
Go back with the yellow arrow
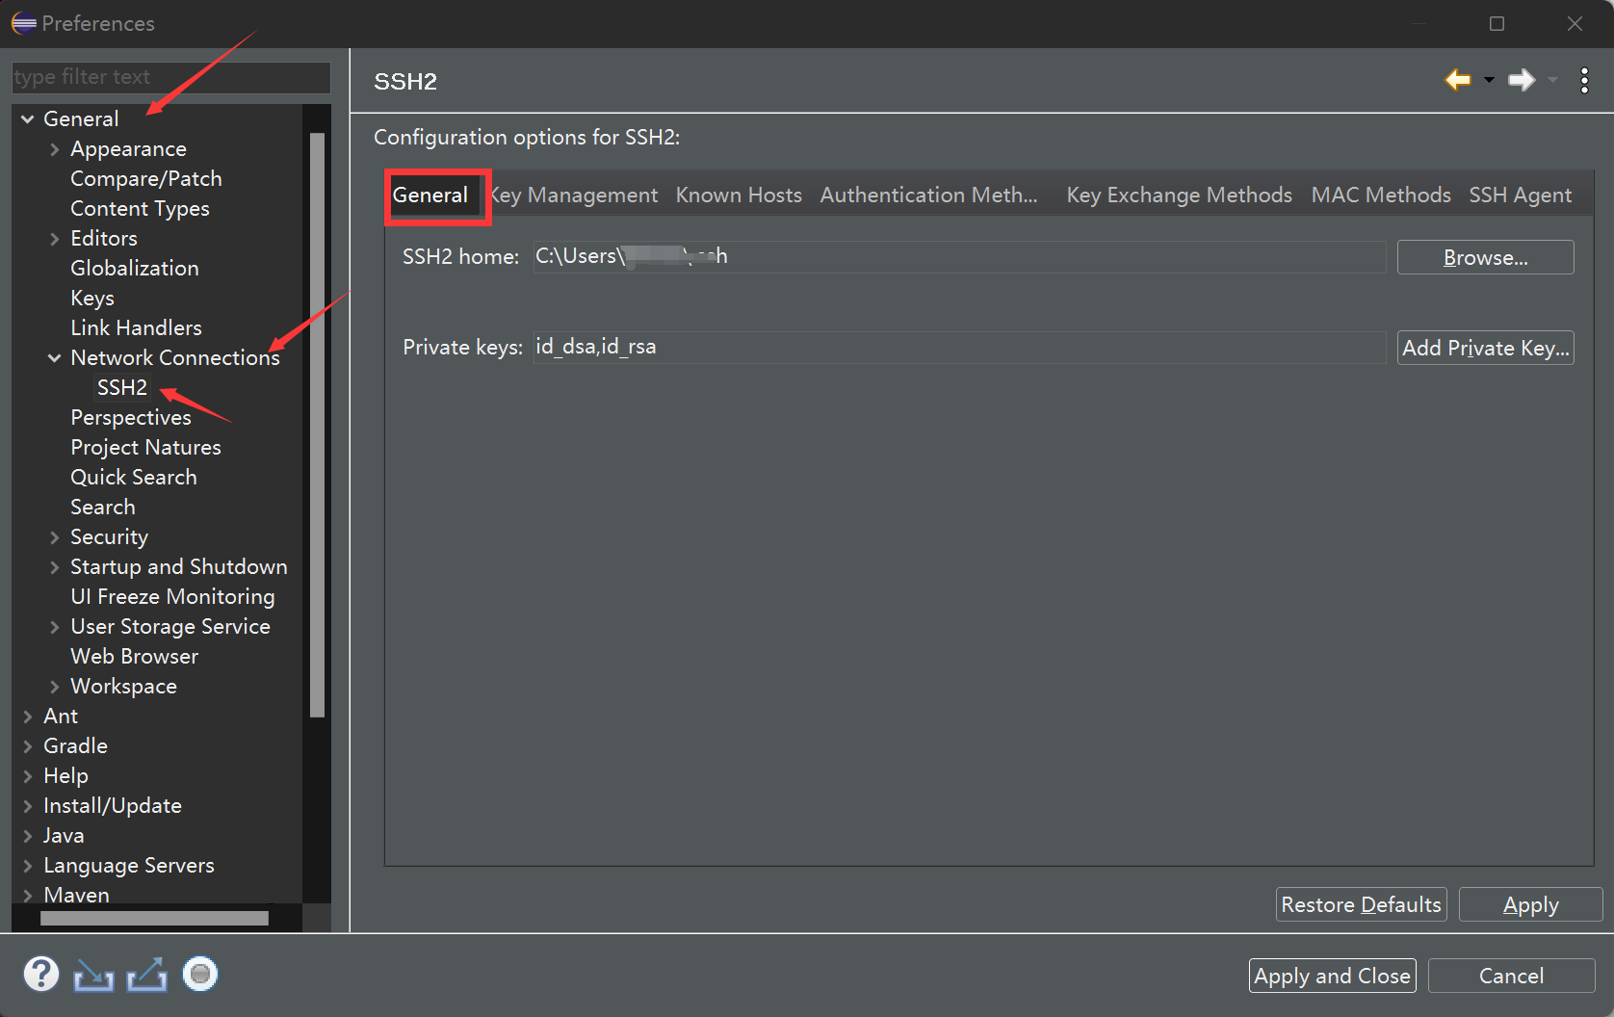coord(1458,80)
